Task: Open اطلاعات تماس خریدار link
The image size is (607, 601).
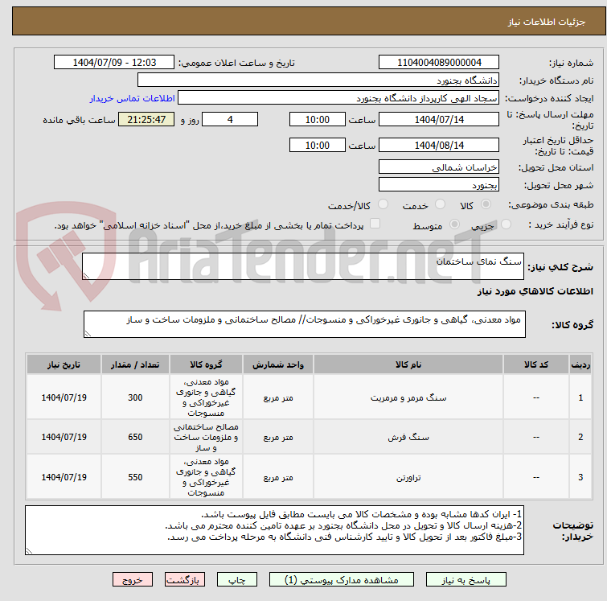Action: 132,98
